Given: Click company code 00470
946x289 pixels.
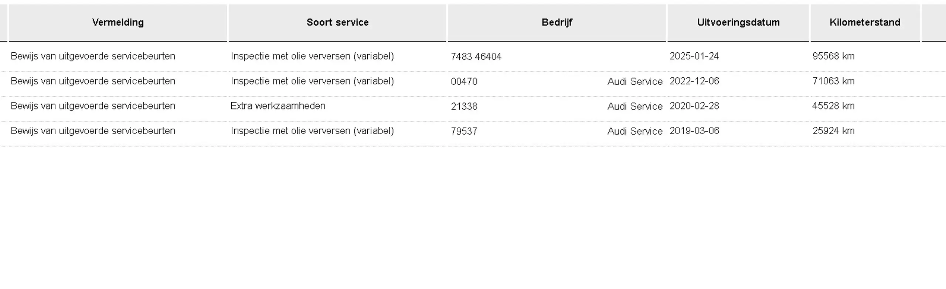Looking at the screenshot, I should point(464,81).
